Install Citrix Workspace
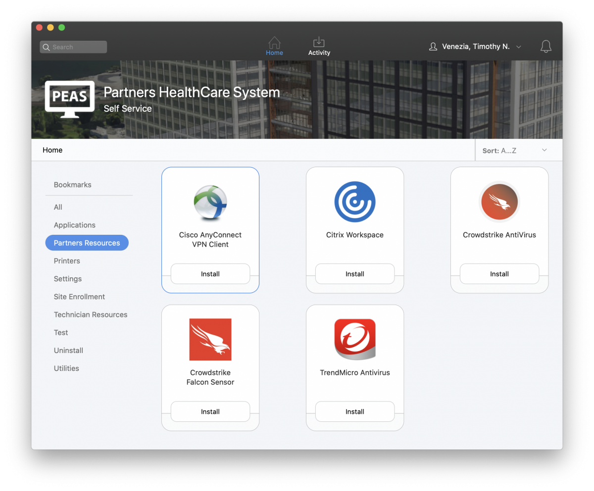 pos(355,274)
